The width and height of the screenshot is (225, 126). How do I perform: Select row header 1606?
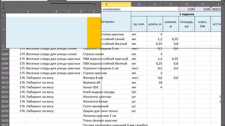click(5, 54)
